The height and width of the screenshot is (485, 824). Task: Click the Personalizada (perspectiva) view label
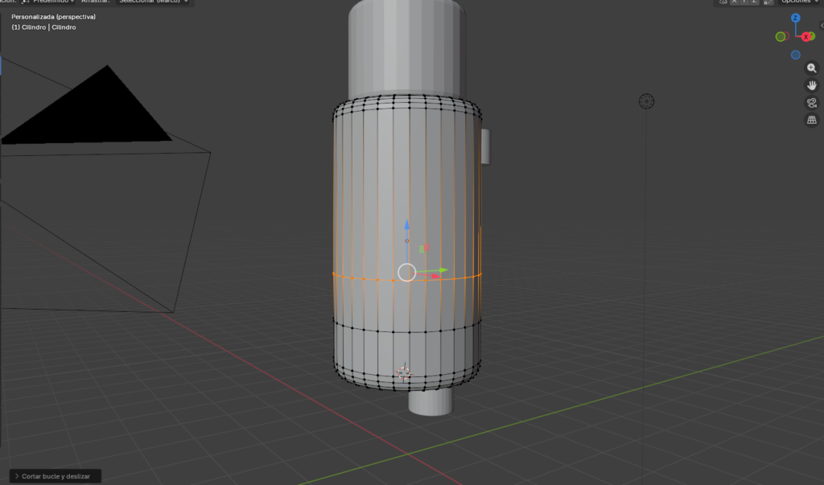[51, 16]
